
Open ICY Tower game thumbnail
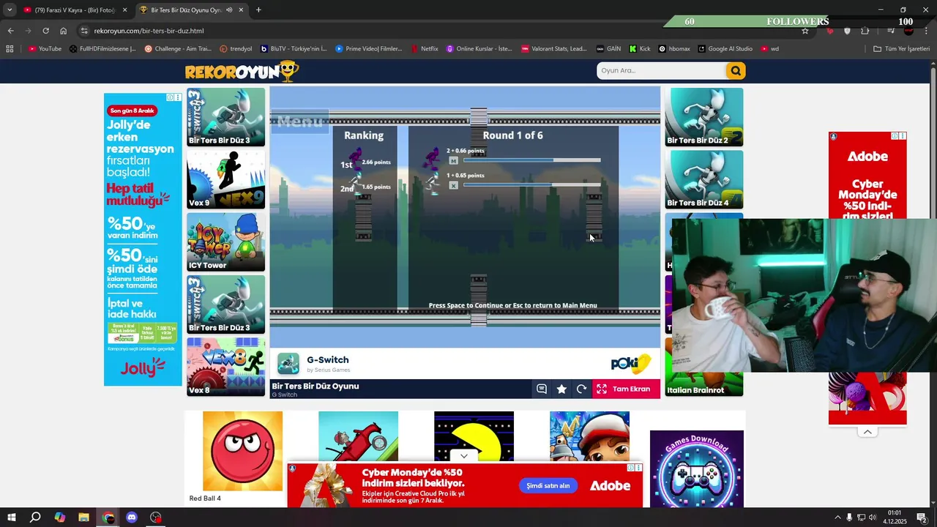225,242
